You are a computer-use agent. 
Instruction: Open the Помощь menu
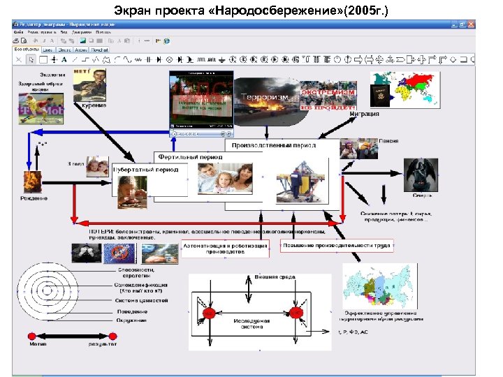click(x=103, y=32)
